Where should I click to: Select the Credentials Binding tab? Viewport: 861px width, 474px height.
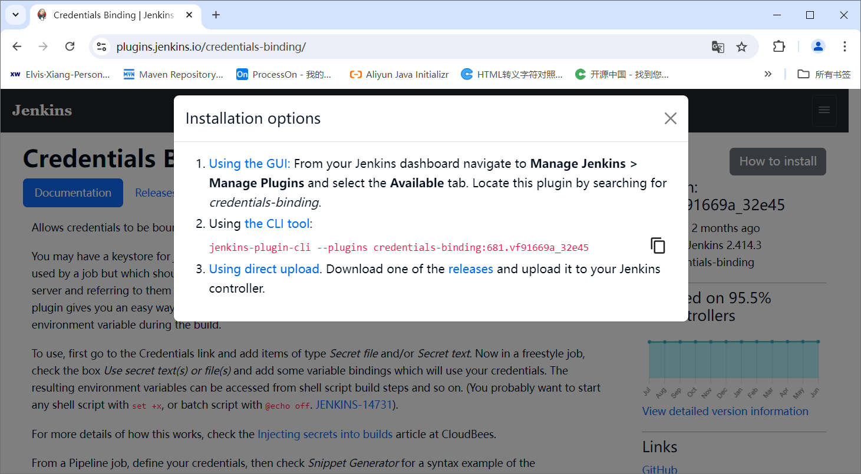[x=115, y=15]
